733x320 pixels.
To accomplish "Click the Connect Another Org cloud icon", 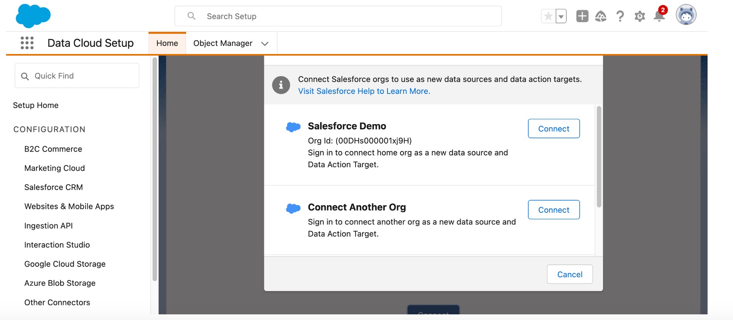I will point(293,208).
